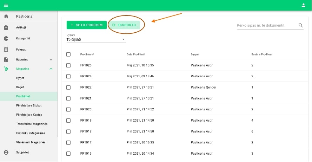Click the Subjektet person icon

coord(6,152)
